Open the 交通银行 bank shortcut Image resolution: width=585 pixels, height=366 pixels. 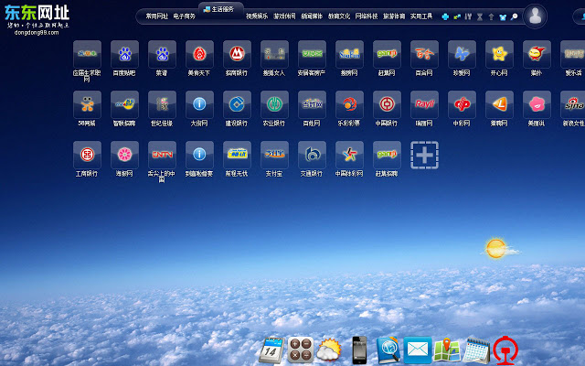(x=312, y=155)
